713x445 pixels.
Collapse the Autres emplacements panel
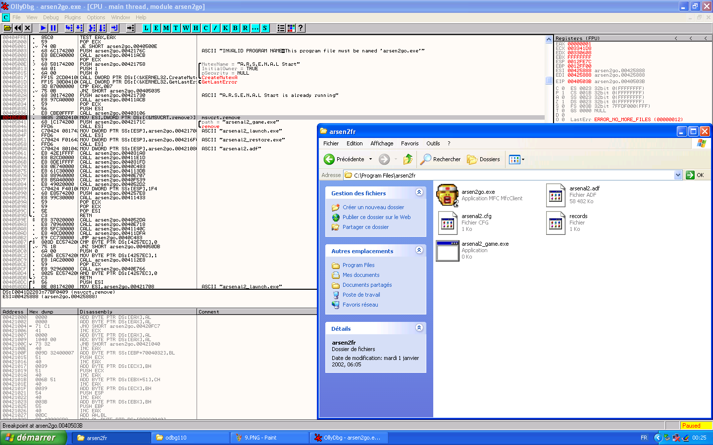point(419,250)
